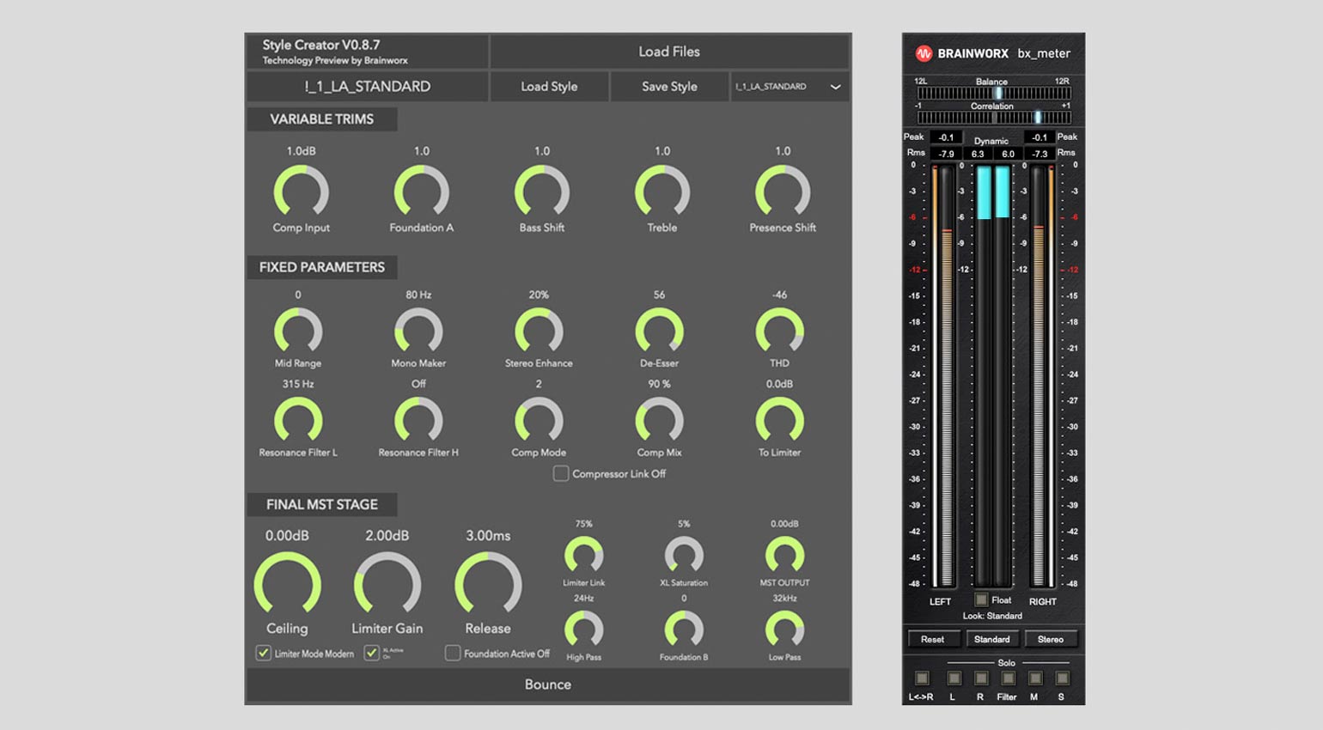
Task: Click the VARIABLE TRIMS section header
Action: point(322,119)
